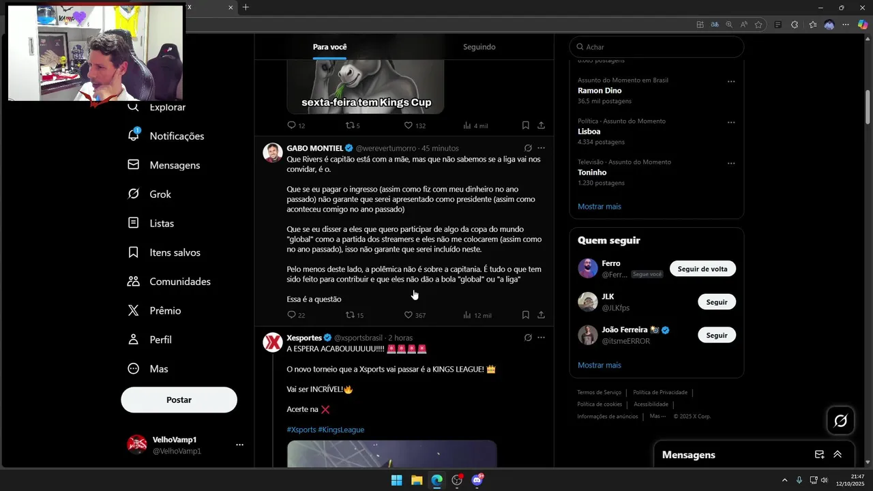The height and width of the screenshot is (491, 873).
Task: Bookmark the Kings Cup post
Action: (x=525, y=125)
